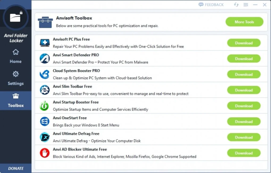
Task: Switch to the Toolbox tab
Action: point(15,101)
